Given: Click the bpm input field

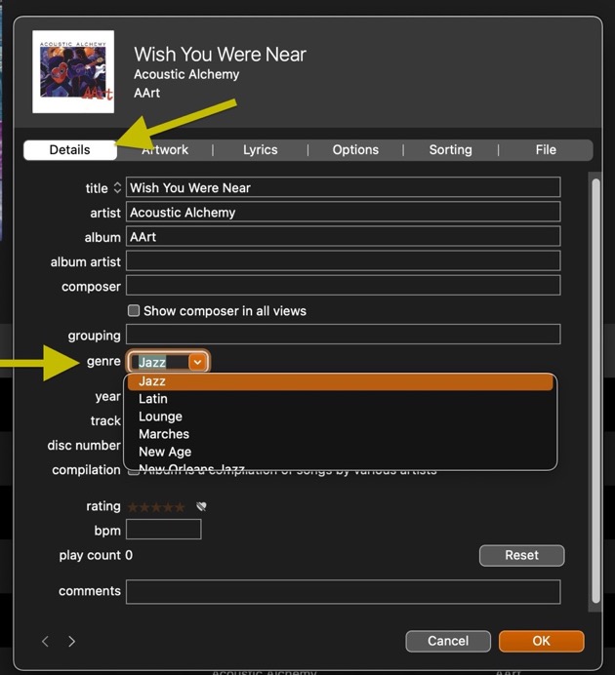Looking at the screenshot, I should (164, 529).
